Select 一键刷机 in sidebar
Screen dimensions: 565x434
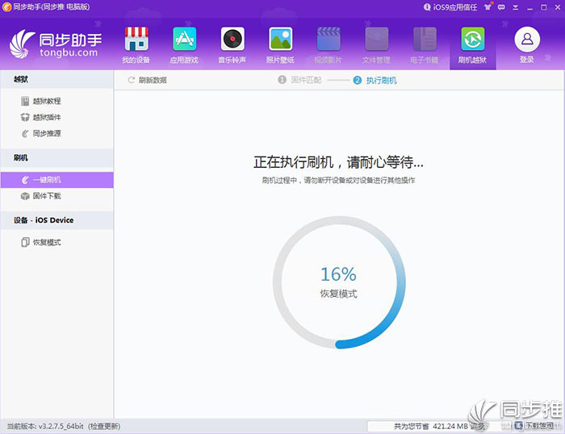tap(57, 180)
